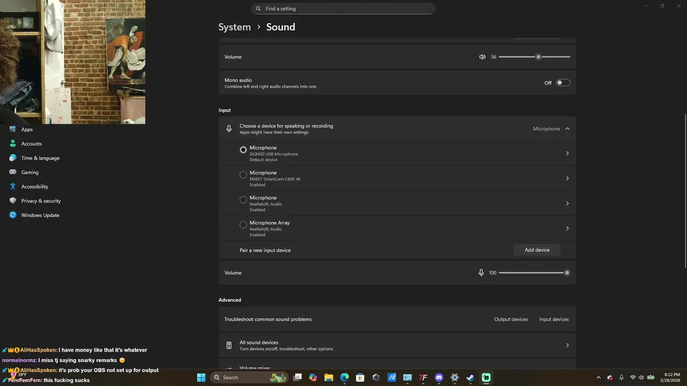Image resolution: width=687 pixels, height=386 pixels.
Task: Toggle the Mono audio switch
Action: click(x=563, y=83)
